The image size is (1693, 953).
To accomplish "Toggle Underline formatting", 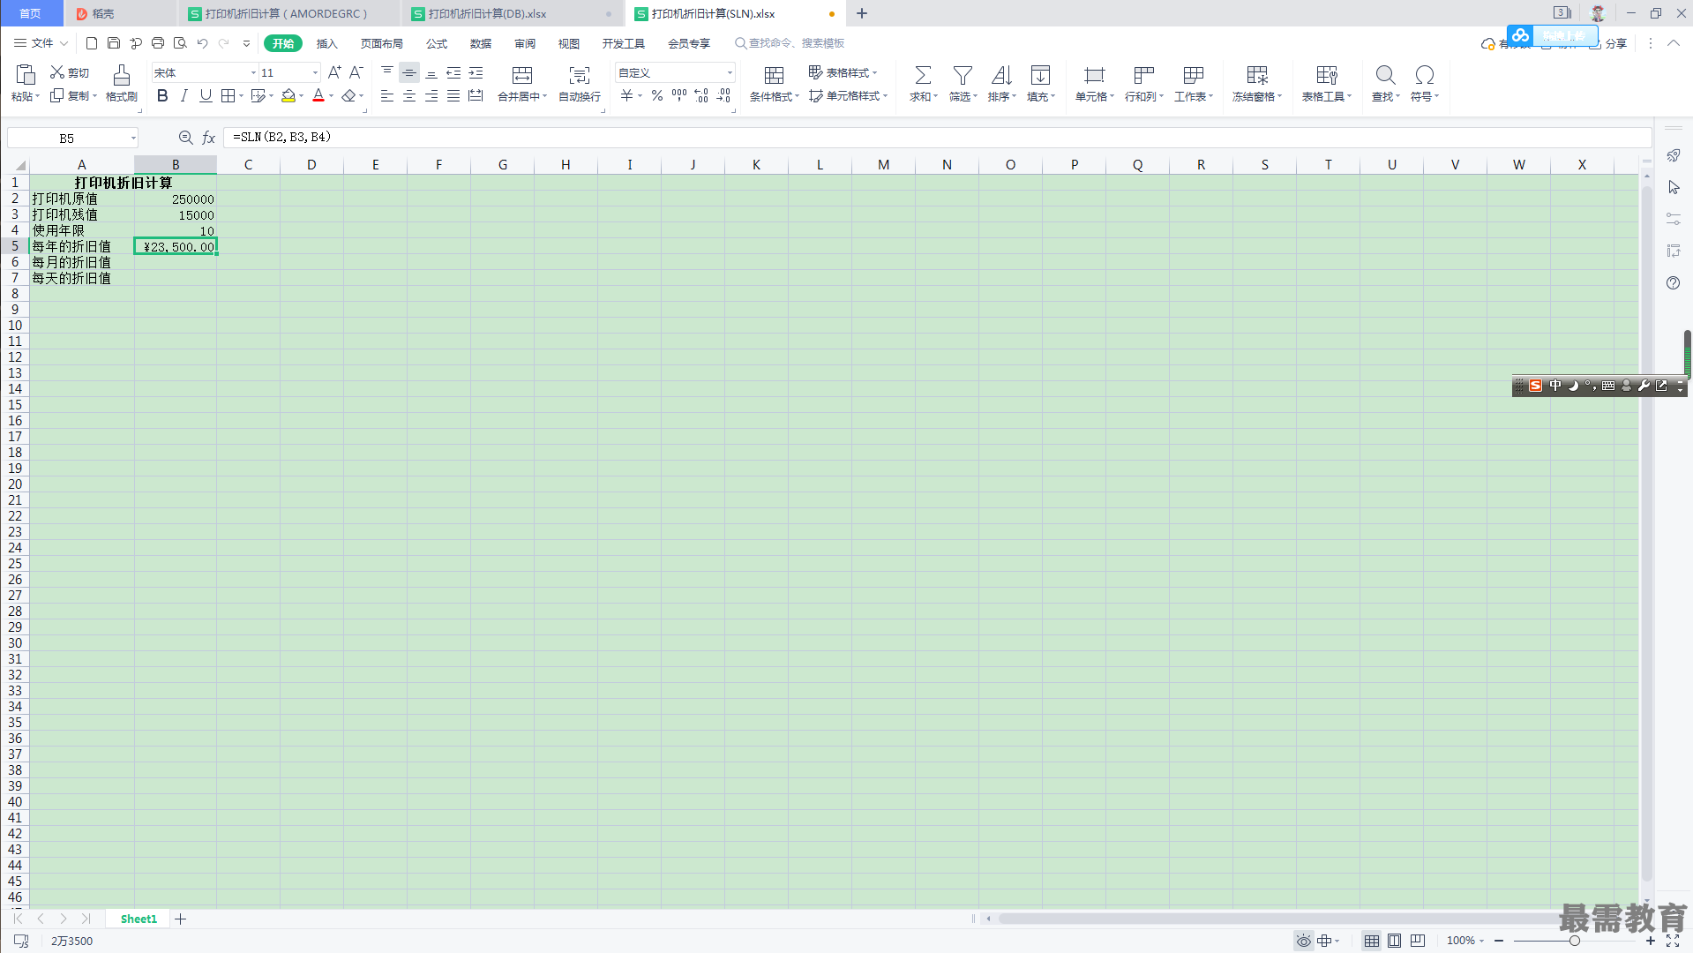I will point(206,95).
